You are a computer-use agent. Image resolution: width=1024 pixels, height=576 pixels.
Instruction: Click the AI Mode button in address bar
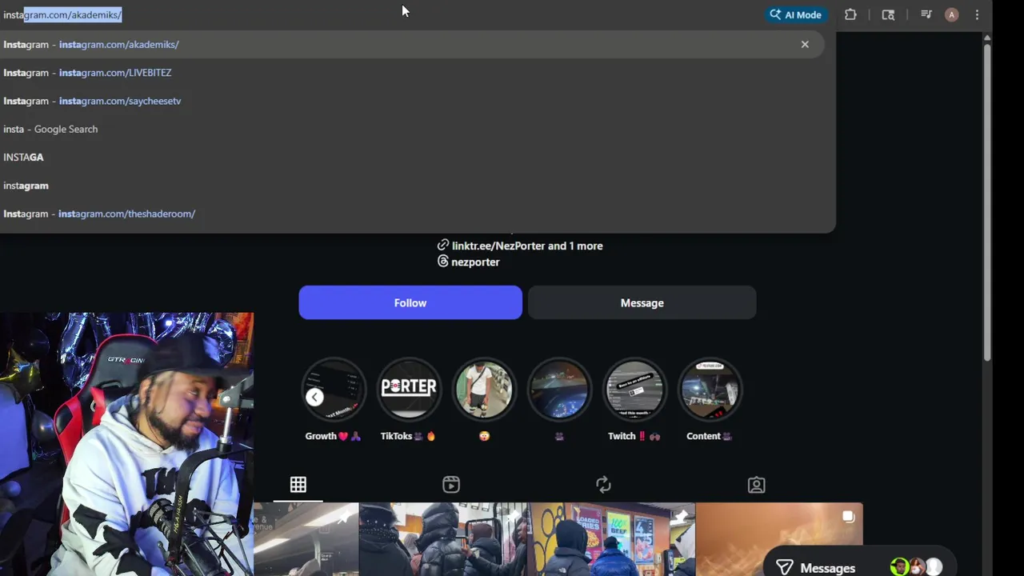tap(795, 14)
